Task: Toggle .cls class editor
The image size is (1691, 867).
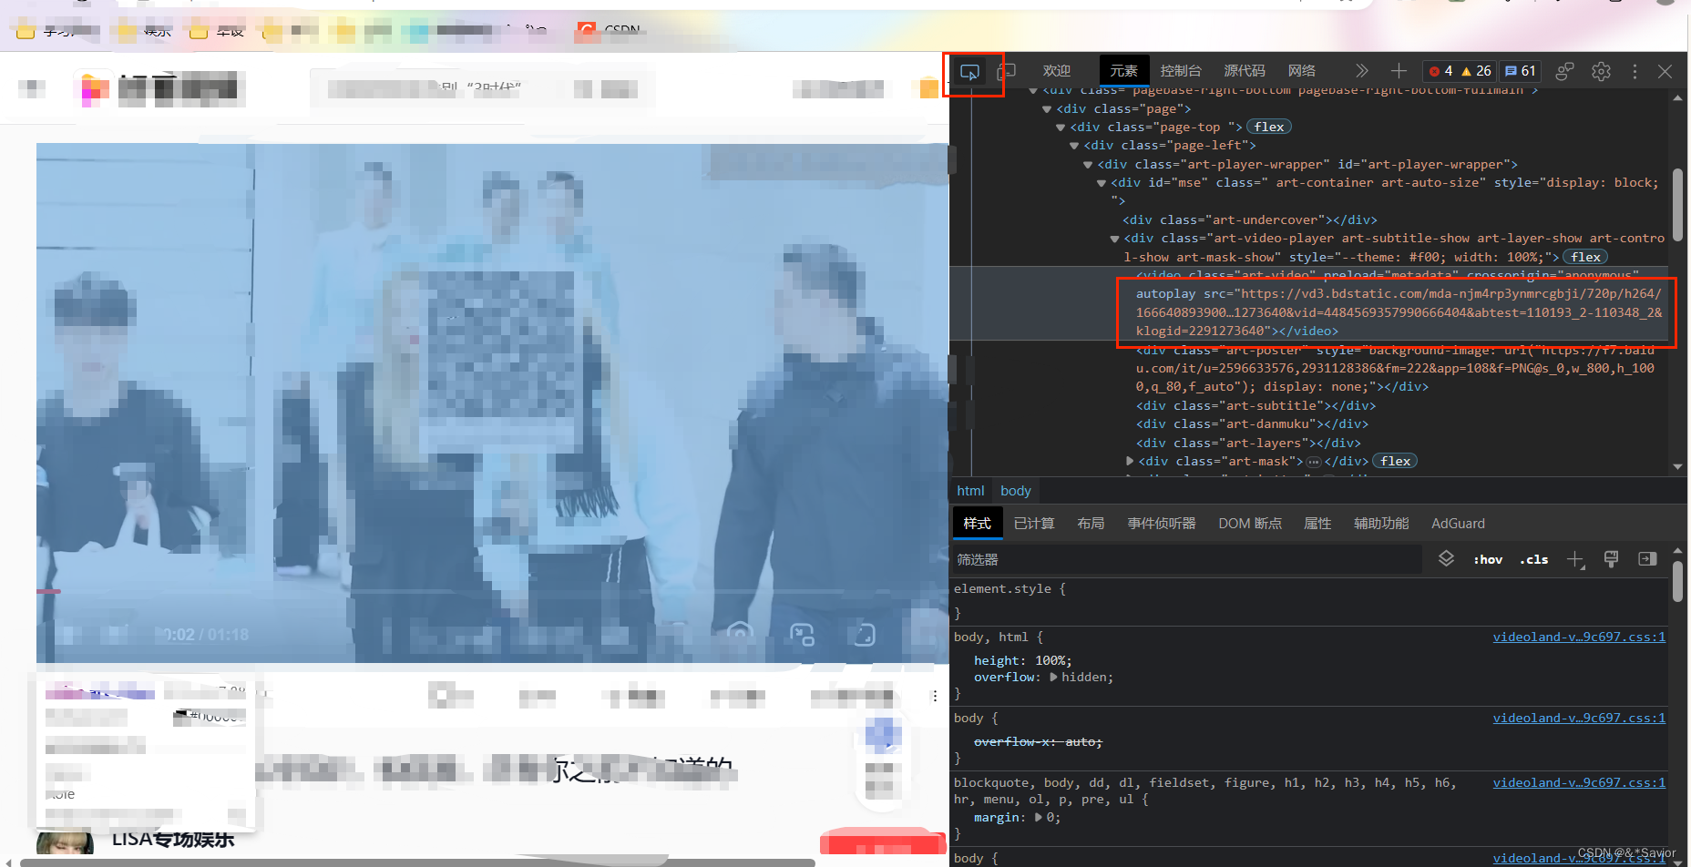Action: [x=1534, y=560]
